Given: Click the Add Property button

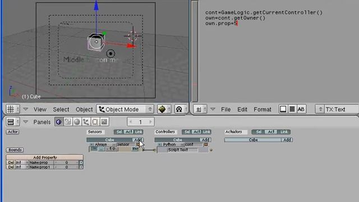Looking at the screenshot, I should [x=45, y=157].
